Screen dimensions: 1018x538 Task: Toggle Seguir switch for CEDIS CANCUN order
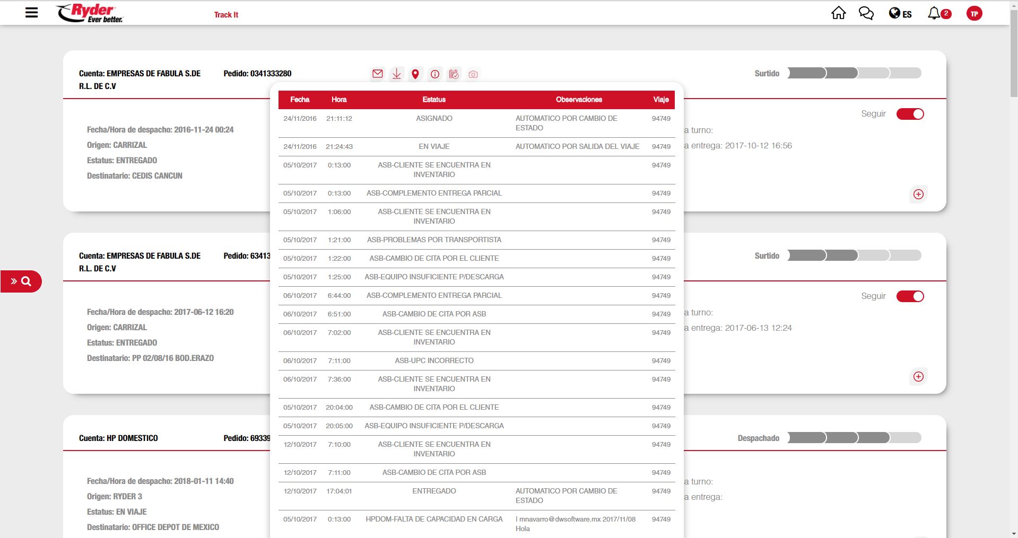tap(910, 114)
